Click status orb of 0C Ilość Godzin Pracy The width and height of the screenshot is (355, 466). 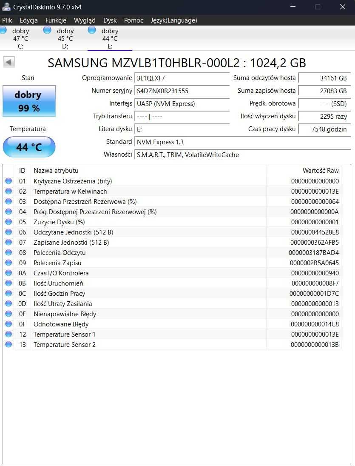click(x=9, y=293)
